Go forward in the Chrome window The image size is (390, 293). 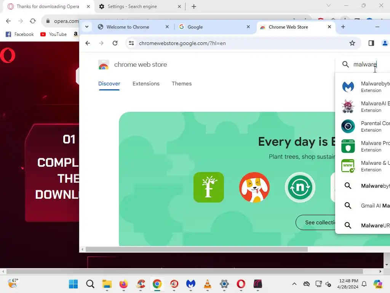(101, 43)
